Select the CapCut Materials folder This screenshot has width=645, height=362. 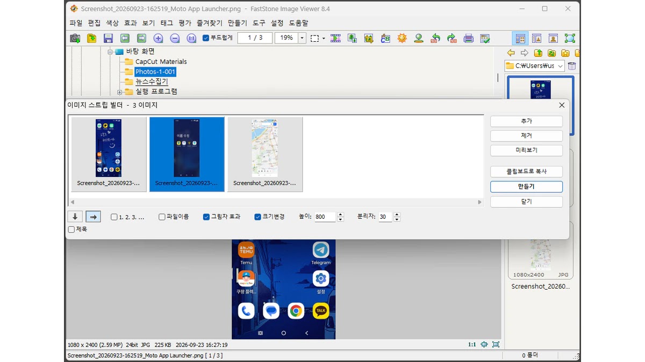point(161,62)
